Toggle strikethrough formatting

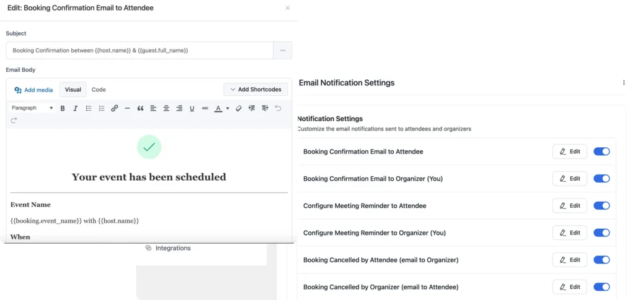tap(205, 108)
